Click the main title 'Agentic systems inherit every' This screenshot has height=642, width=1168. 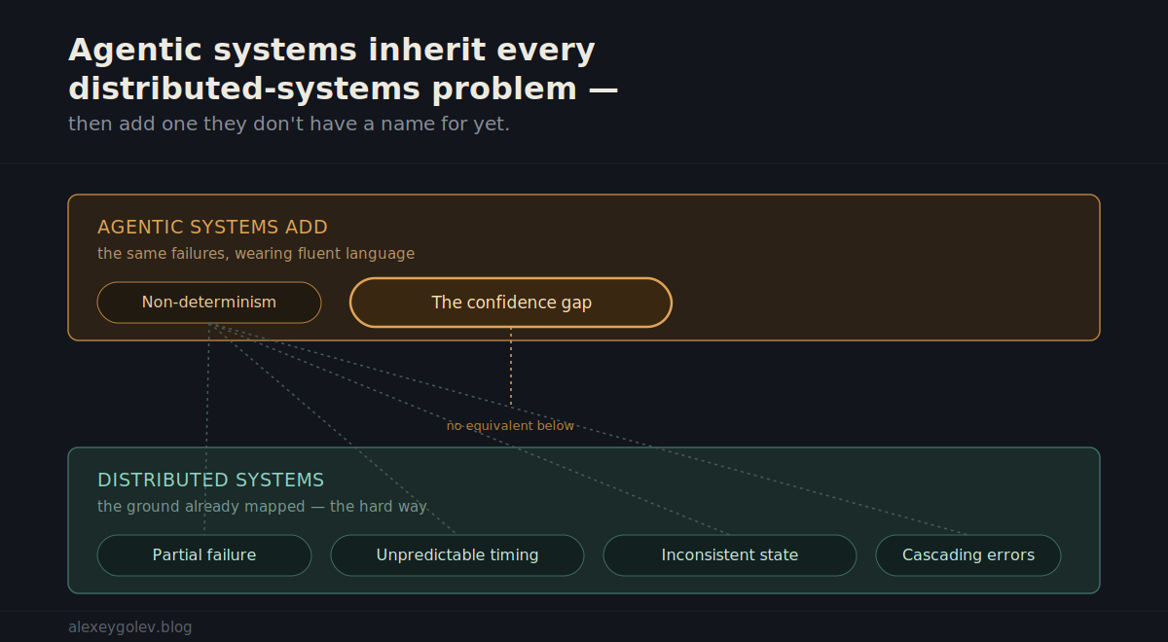pos(332,50)
